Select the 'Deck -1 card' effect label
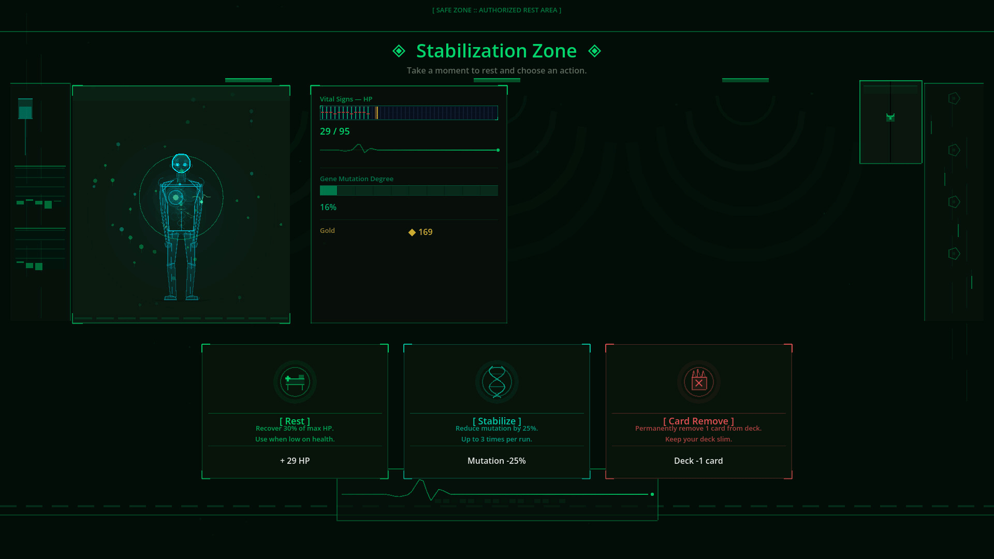 [699, 461]
